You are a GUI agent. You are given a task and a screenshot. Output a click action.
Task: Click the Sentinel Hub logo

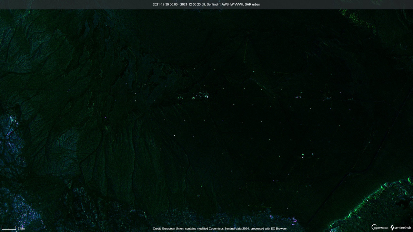400,227
